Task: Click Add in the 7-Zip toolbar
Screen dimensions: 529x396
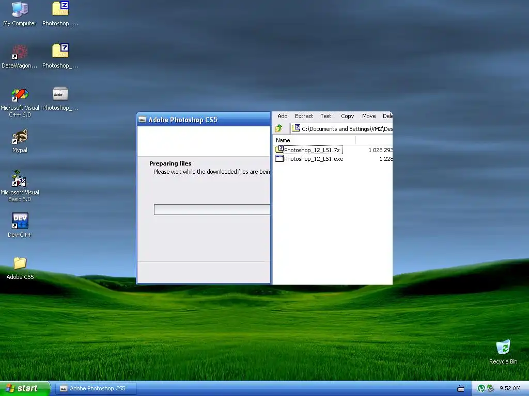Action: (283, 116)
